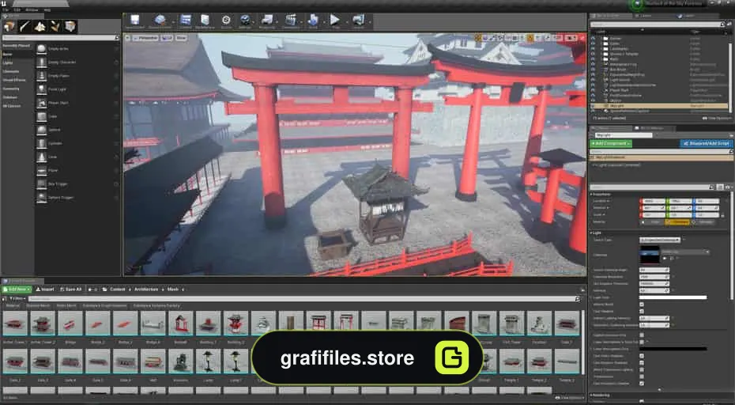Pick the Cylinder shape icon in Modes

click(x=42, y=144)
